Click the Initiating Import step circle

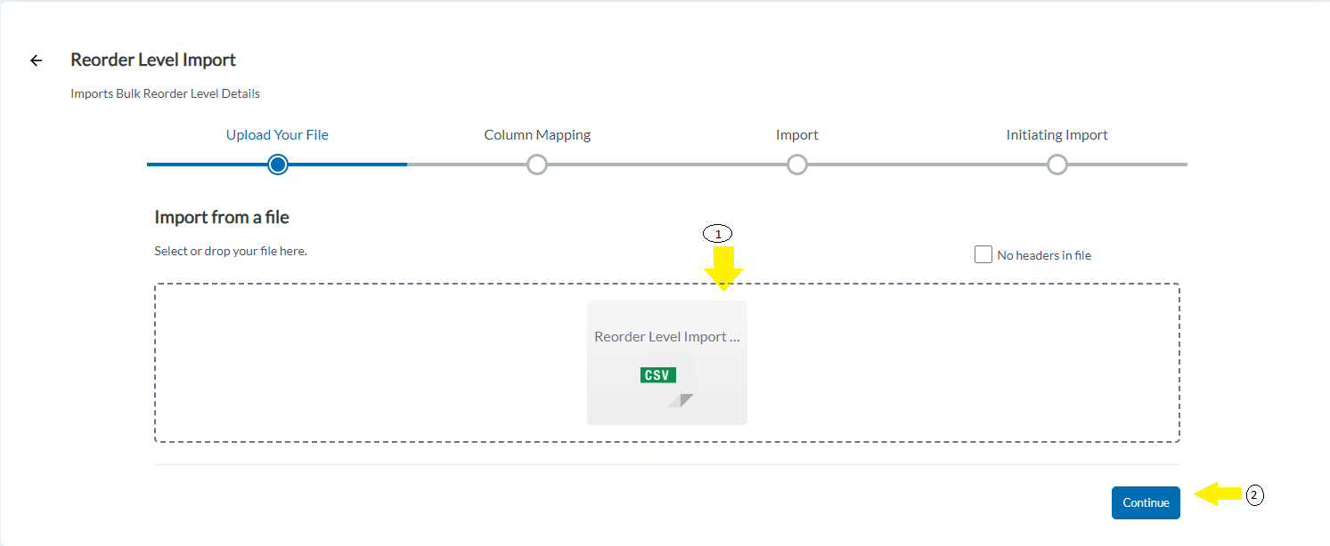(1057, 165)
